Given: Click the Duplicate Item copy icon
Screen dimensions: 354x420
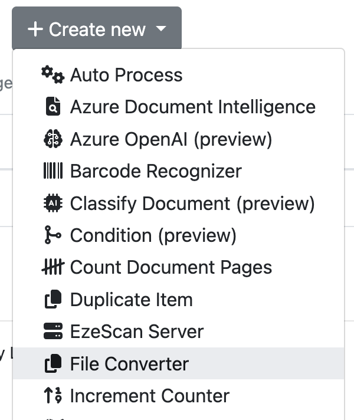Looking at the screenshot, I should 53,299.
